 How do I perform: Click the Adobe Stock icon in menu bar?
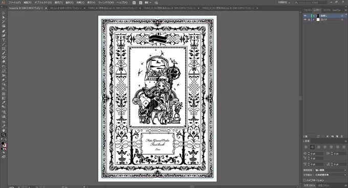click(x=141, y=3)
